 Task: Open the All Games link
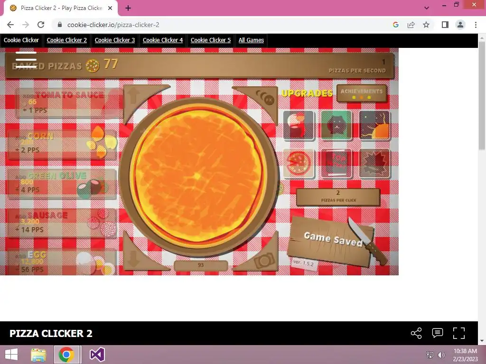pos(251,40)
